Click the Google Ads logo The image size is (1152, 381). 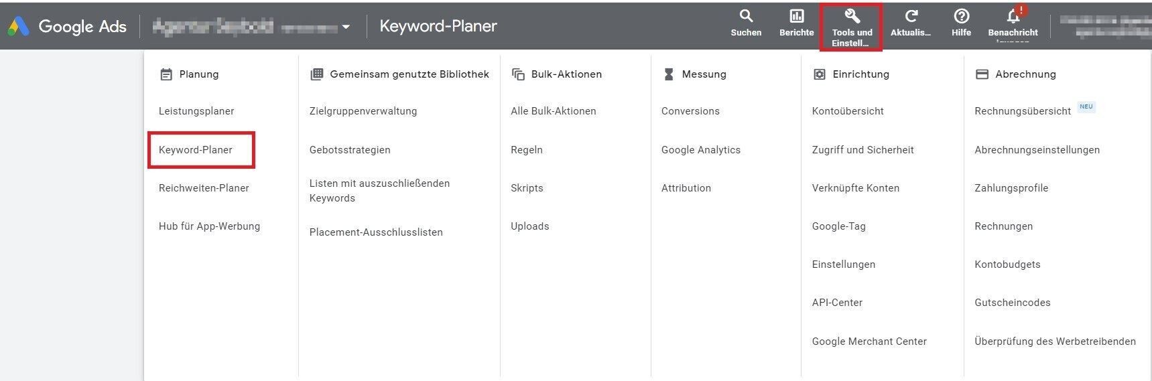18,26
